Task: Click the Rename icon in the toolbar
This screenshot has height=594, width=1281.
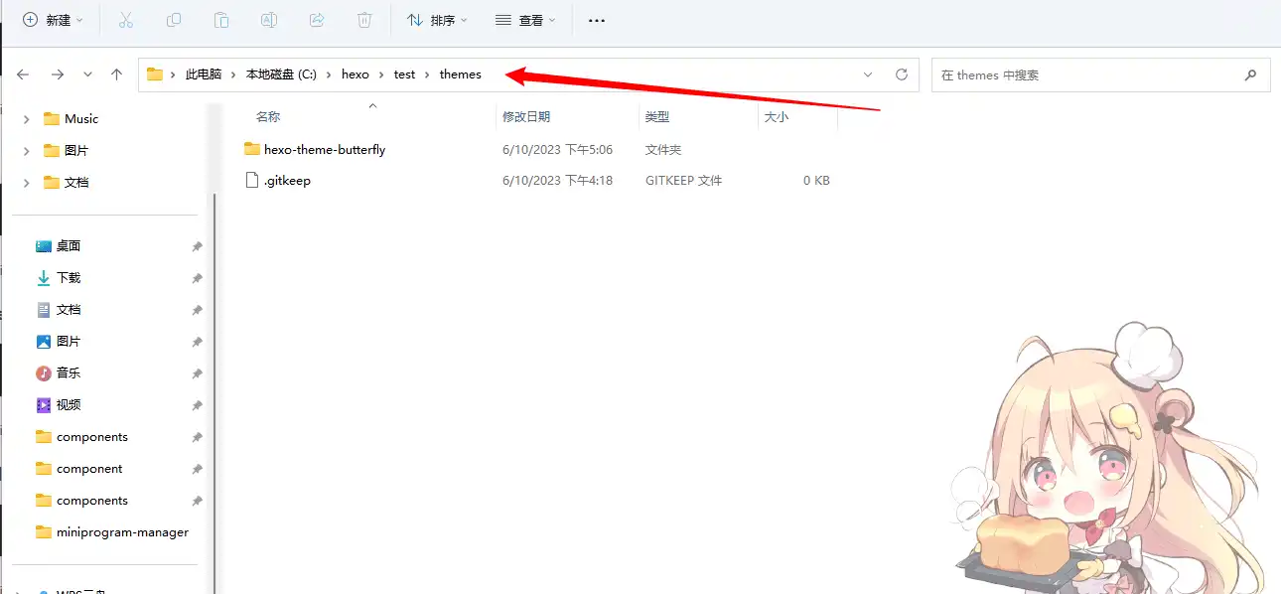Action: [268, 19]
